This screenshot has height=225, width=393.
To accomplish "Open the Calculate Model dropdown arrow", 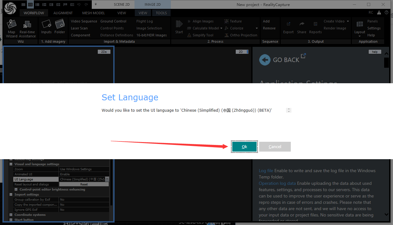I will coord(221,28).
